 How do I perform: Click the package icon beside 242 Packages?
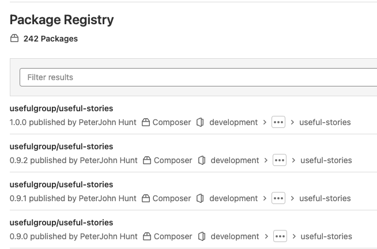click(x=14, y=39)
